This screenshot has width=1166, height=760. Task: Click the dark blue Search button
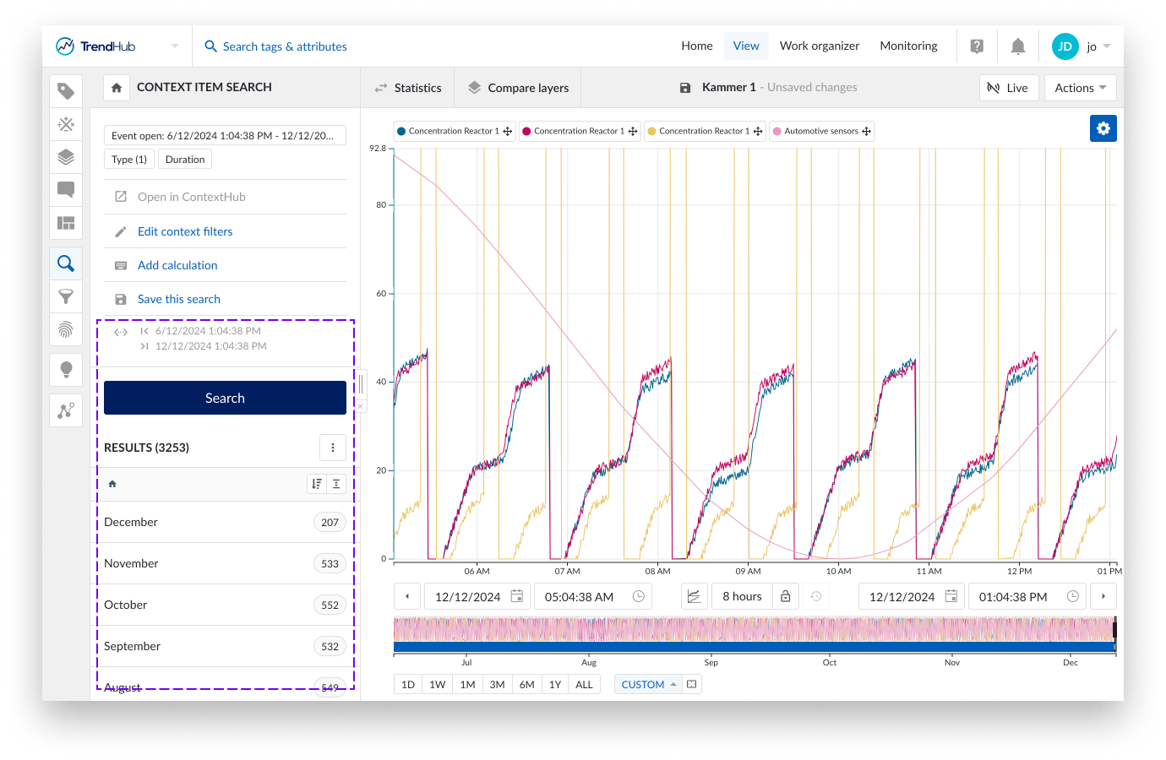[225, 398]
